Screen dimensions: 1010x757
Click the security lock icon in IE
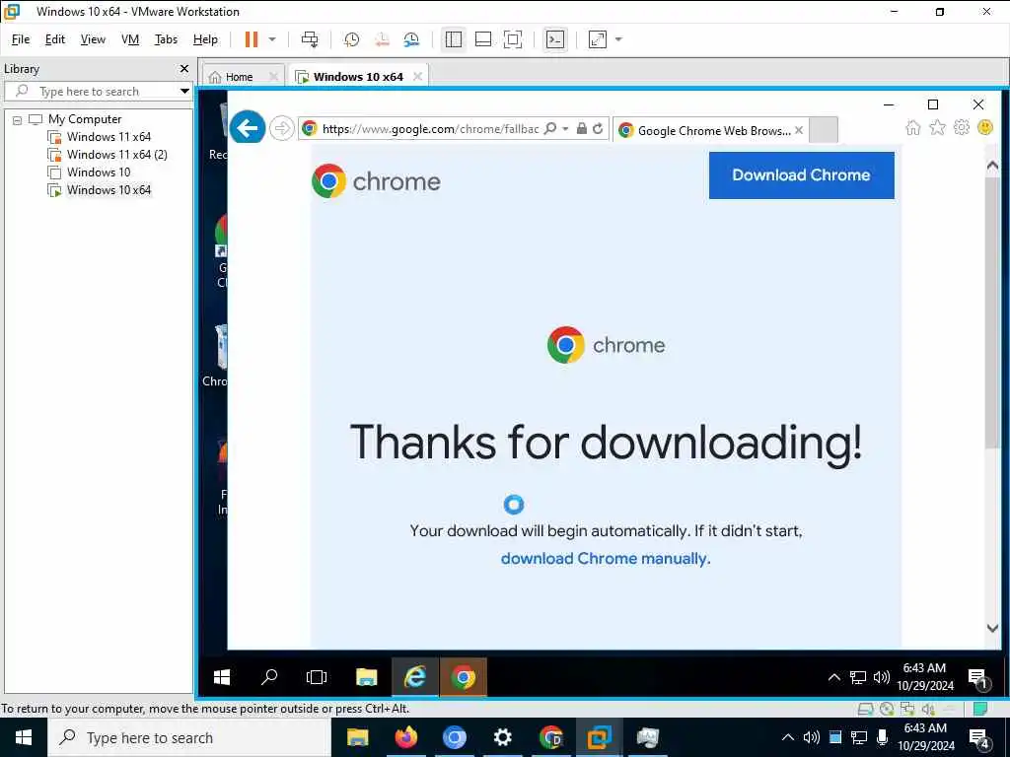pos(582,129)
